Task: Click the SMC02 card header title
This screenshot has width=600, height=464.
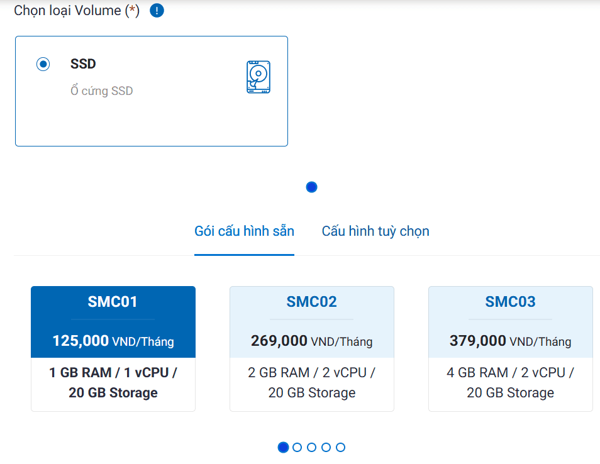Action: point(311,302)
